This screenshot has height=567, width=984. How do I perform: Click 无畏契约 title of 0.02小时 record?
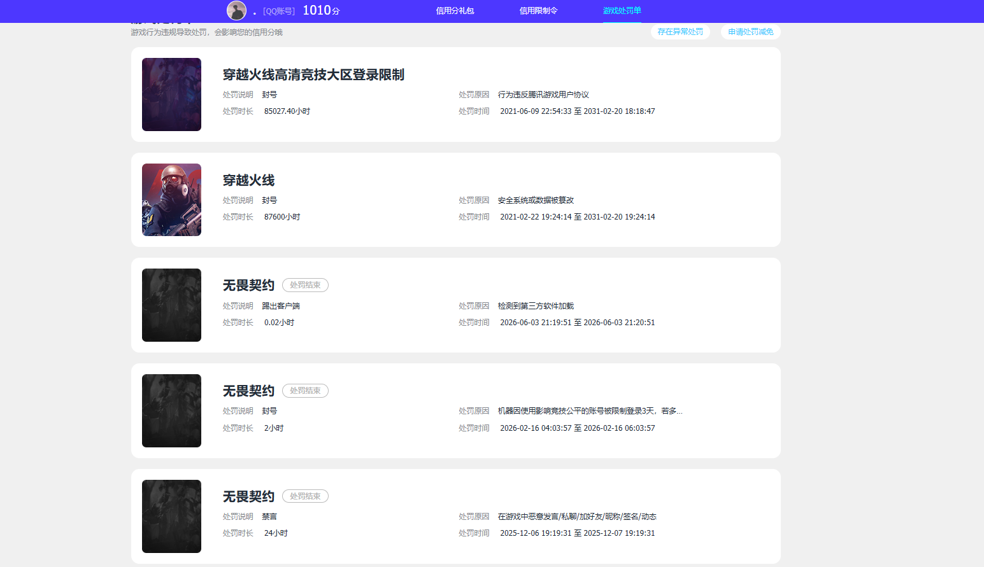(x=248, y=285)
